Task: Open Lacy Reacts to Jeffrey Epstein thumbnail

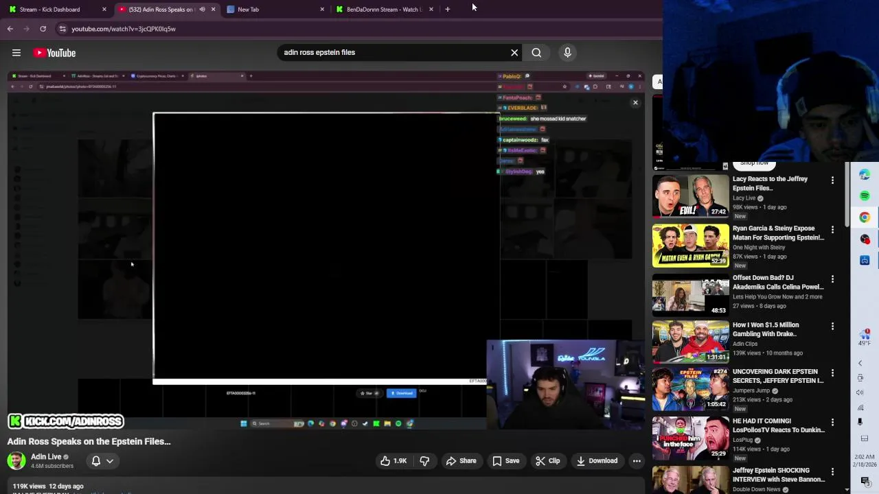Action: (691, 196)
